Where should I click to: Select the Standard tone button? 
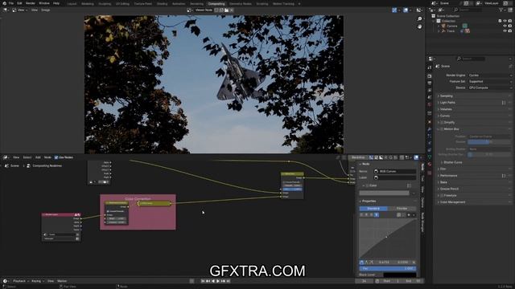coord(373,209)
